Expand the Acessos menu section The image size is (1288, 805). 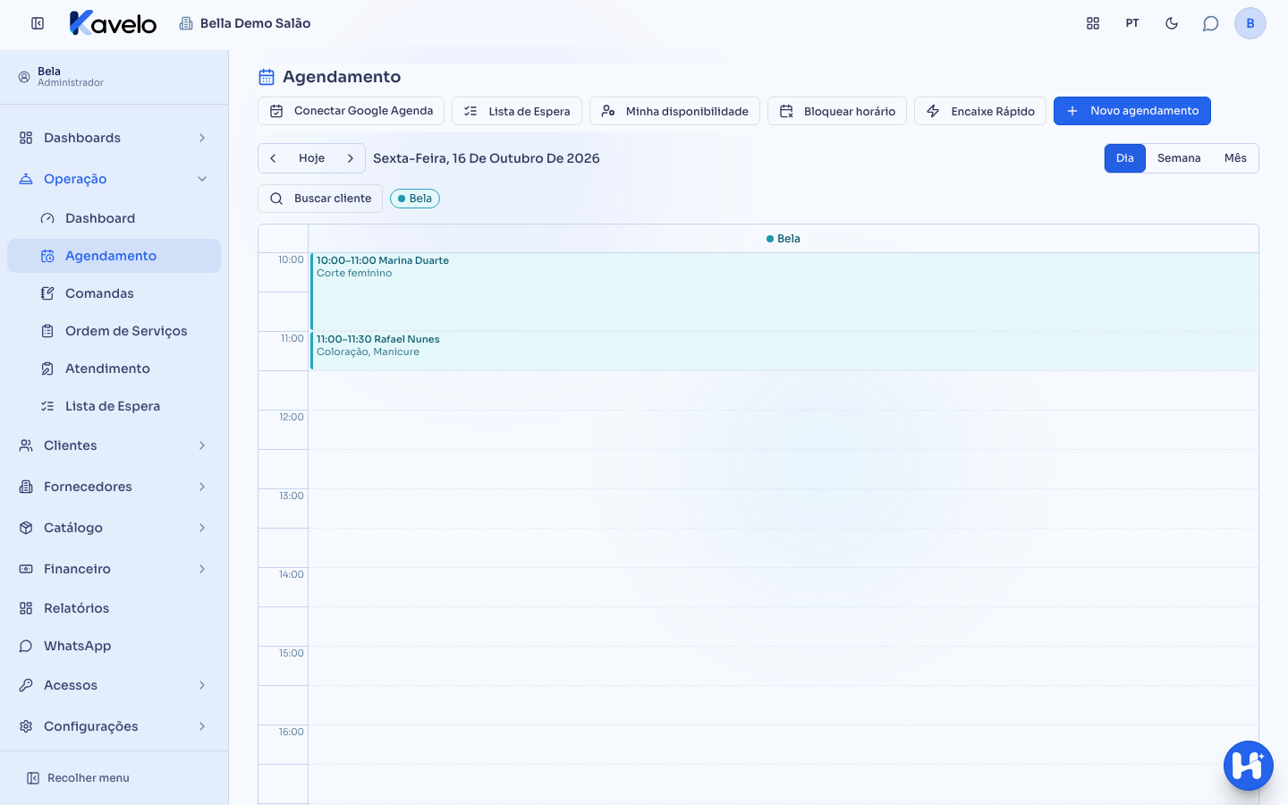[x=114, y=685]
